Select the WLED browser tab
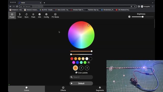 point(30,3)
